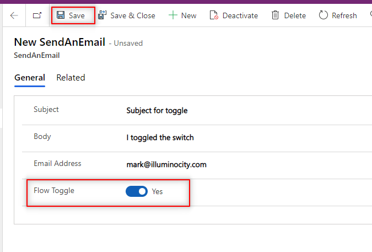This screenshot has width=372, height=252.
Task: Switch to the General tab
Action: (30, 78)
